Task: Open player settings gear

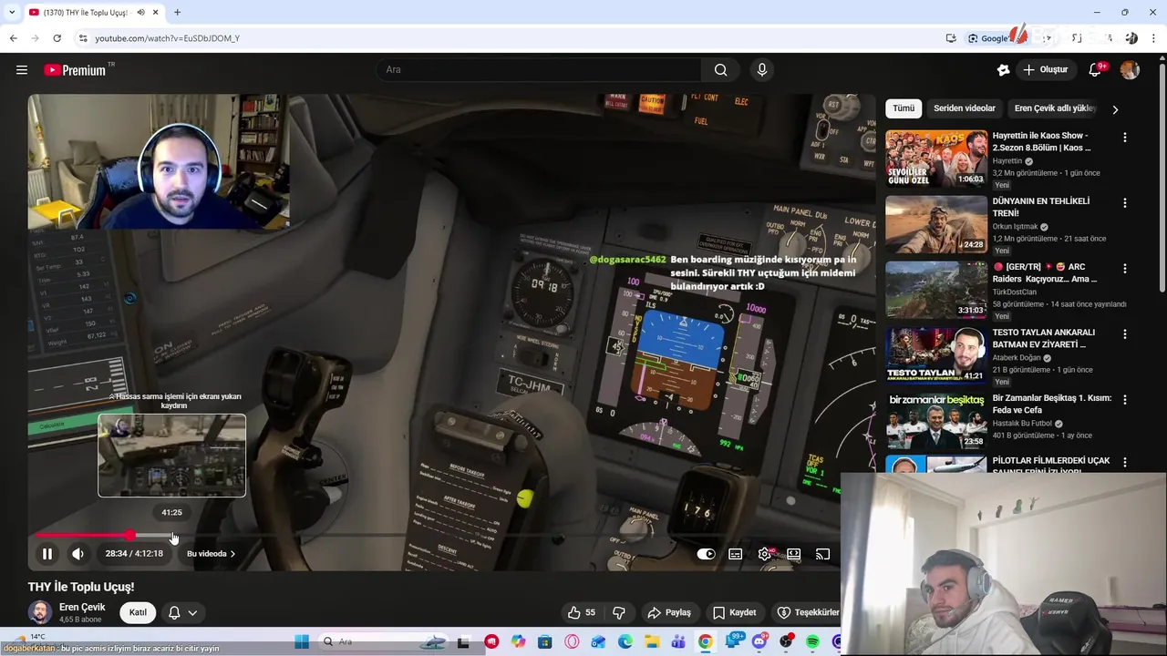Action: (764, 554)
